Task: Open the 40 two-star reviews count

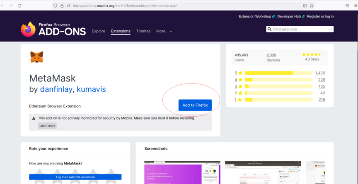Action: (323, 93)
